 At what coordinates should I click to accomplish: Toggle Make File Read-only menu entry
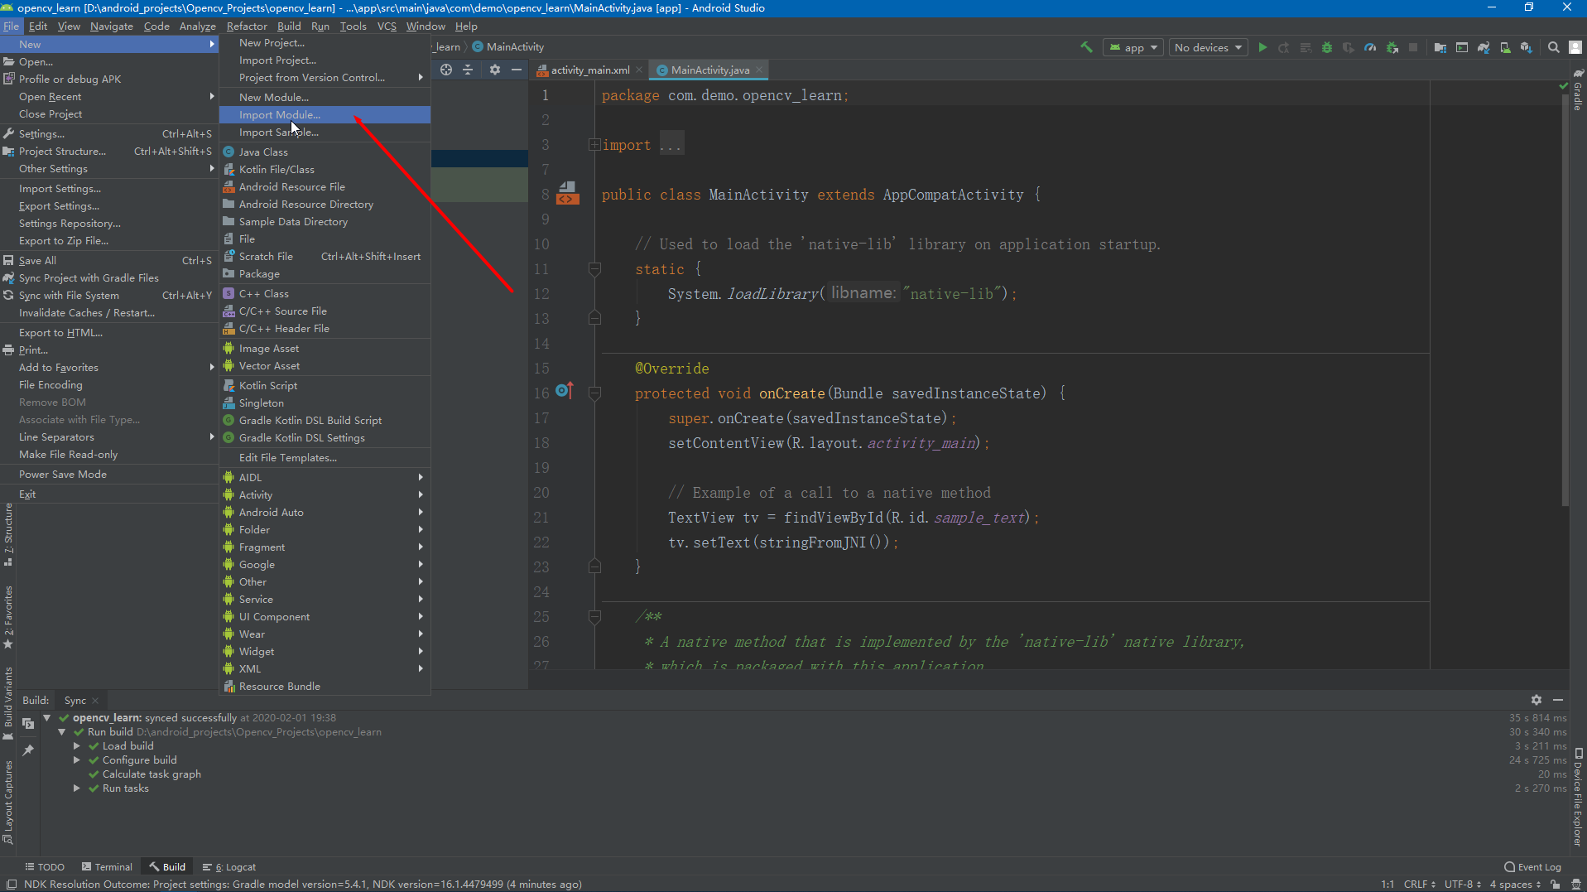tap(108, 454)
